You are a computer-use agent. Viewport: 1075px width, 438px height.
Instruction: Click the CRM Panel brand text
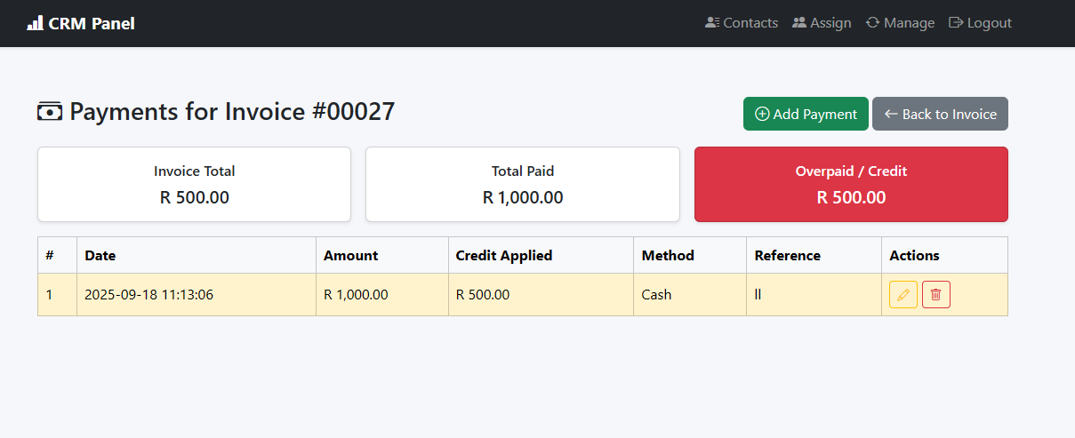tap(92, 23)
